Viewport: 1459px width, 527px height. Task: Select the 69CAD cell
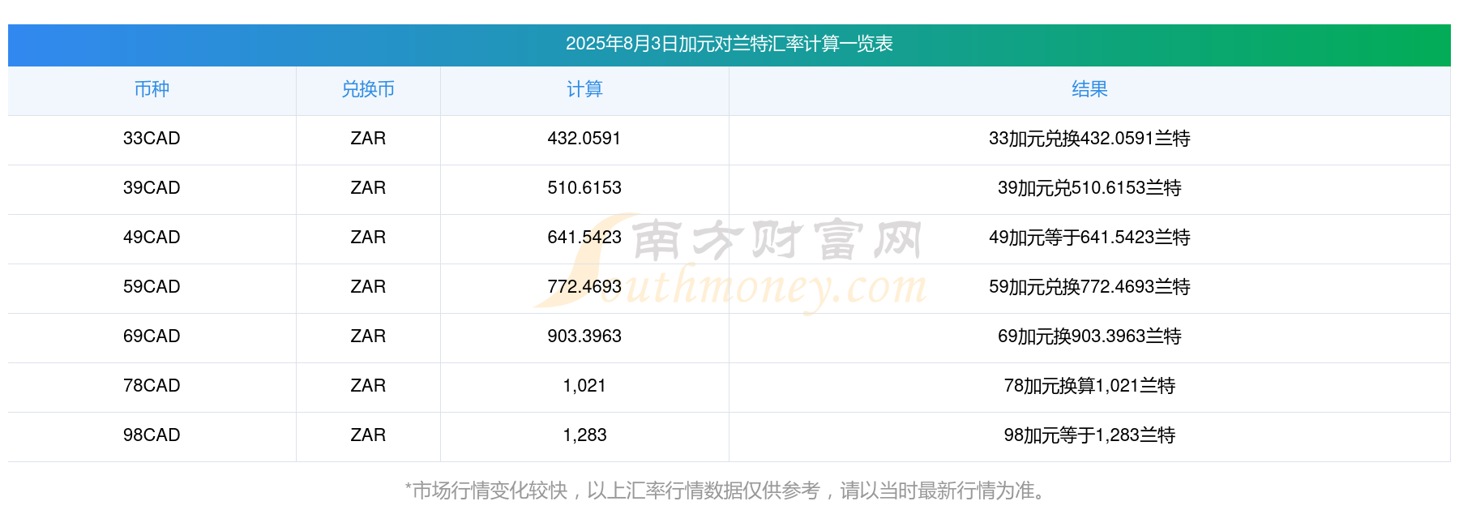click(x=152, y=336)
